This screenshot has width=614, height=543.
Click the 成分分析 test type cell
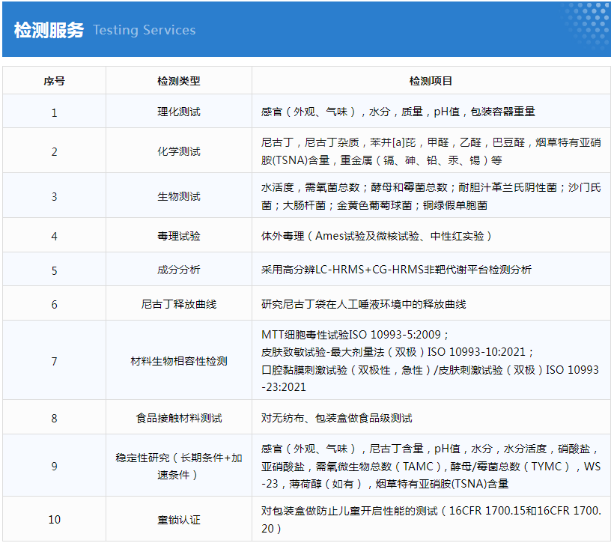(178, 270)
